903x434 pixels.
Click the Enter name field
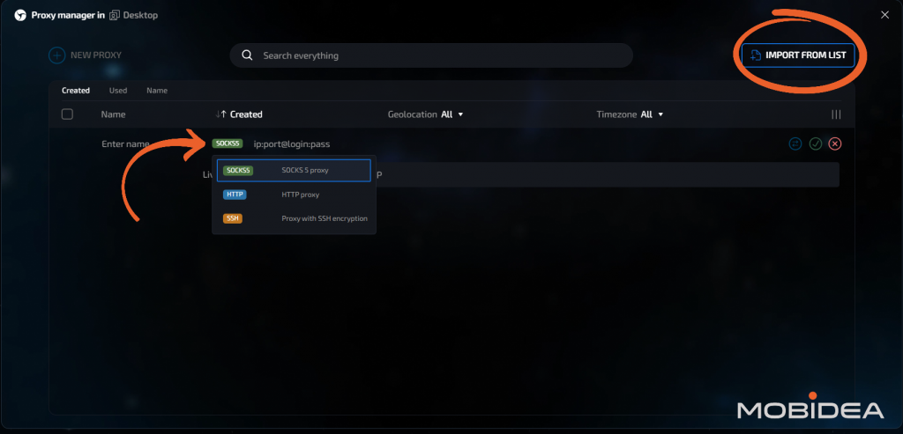click(x=125, y=143)
